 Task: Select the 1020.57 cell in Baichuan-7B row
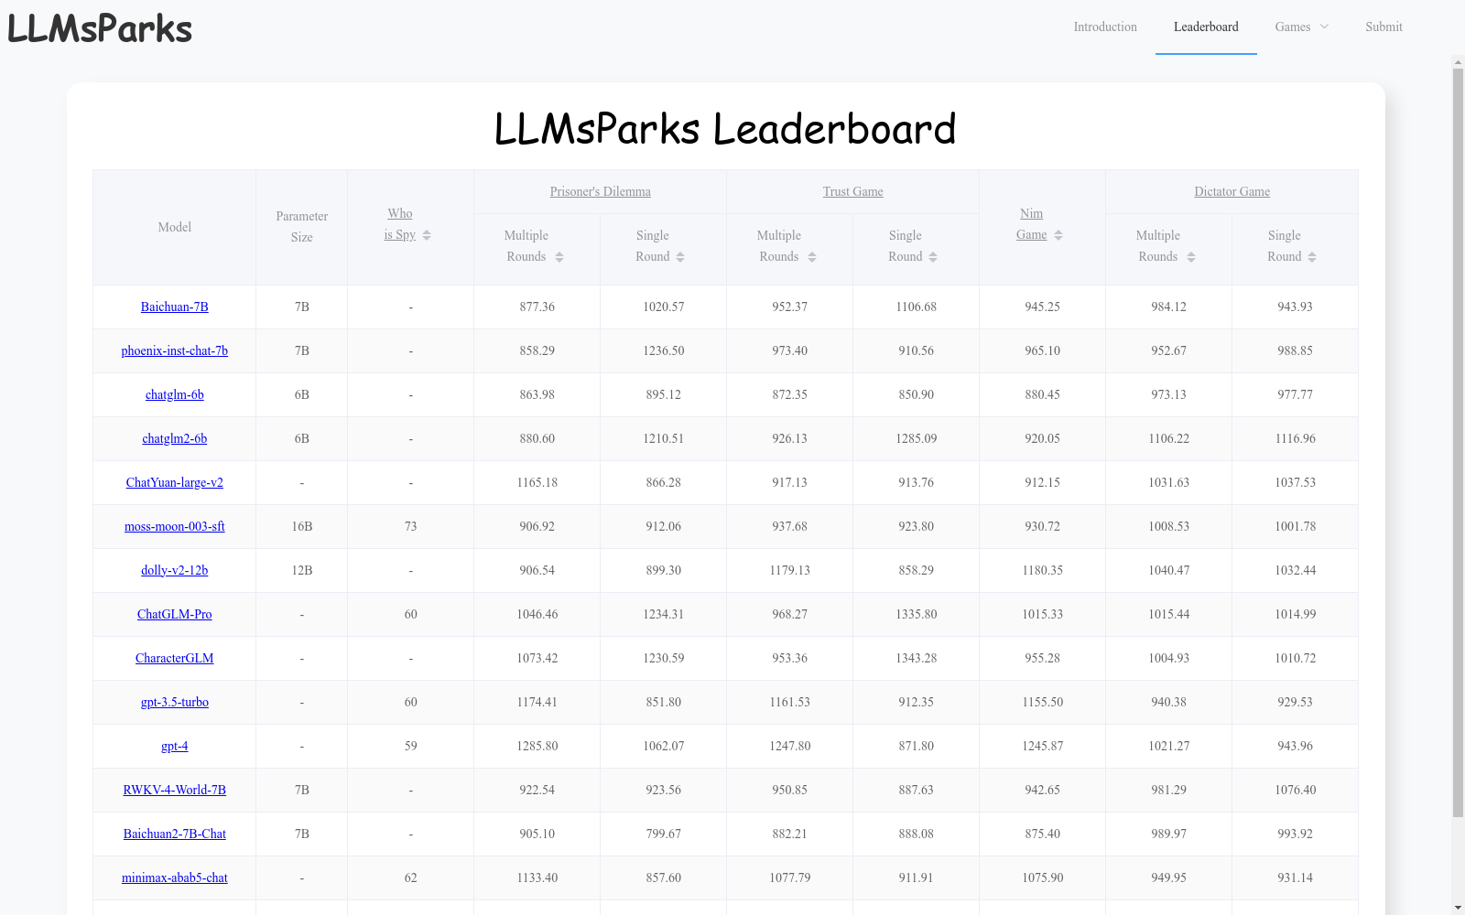(664, 307)
